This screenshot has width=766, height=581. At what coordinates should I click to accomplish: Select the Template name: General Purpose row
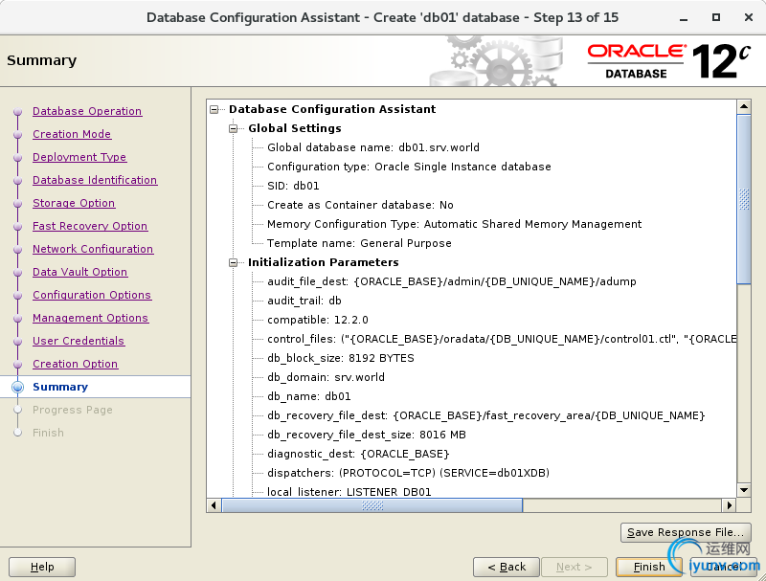359,243
